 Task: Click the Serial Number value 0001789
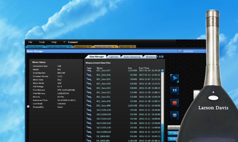pyautogui.click(x=61, y=73)
